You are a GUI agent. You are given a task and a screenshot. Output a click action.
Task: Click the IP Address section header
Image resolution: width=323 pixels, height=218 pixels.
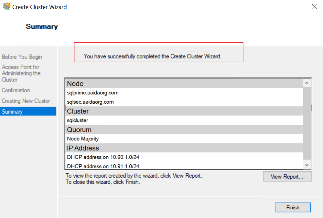pyautogui.click(x=184, y=148)
